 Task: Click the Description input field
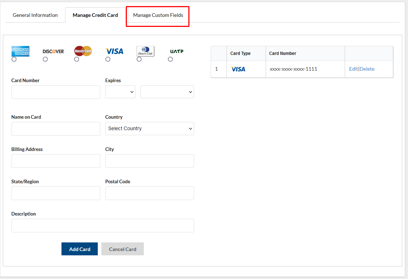(x=103, y=226)
